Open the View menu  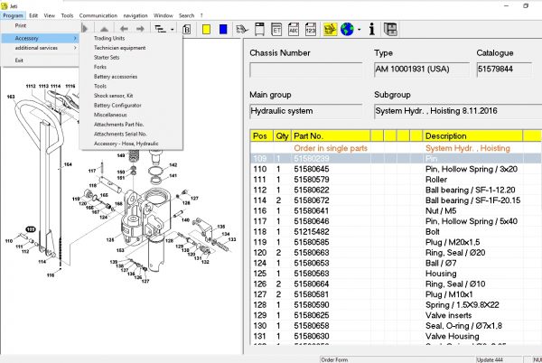click(50, 15)
